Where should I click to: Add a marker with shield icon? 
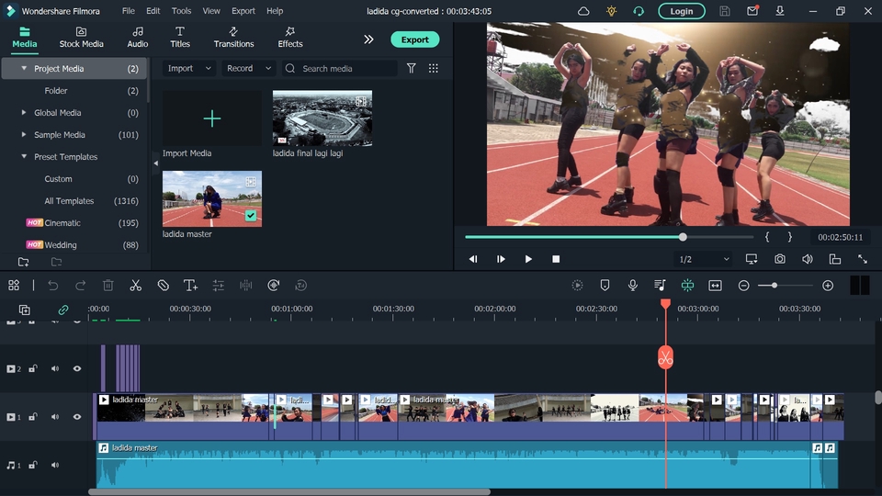coord(605,286)
